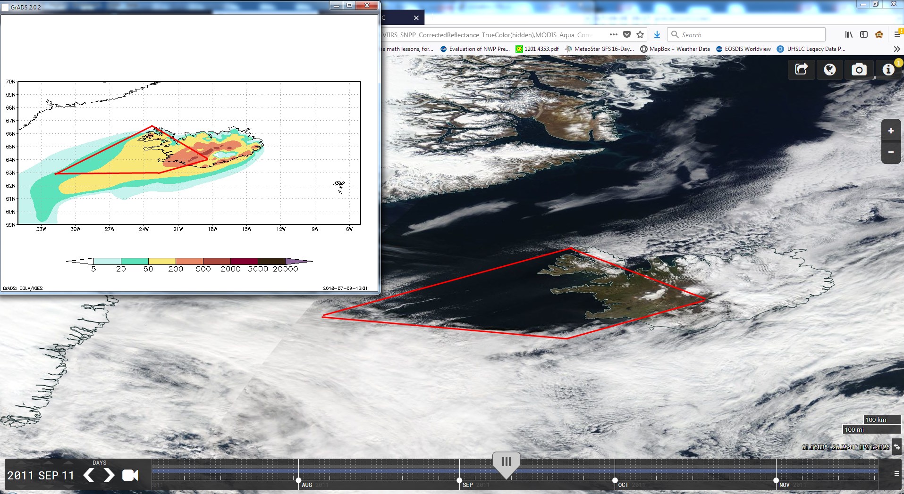Open MeteoStar GFS 16-Day bookmark

(600, 49)
